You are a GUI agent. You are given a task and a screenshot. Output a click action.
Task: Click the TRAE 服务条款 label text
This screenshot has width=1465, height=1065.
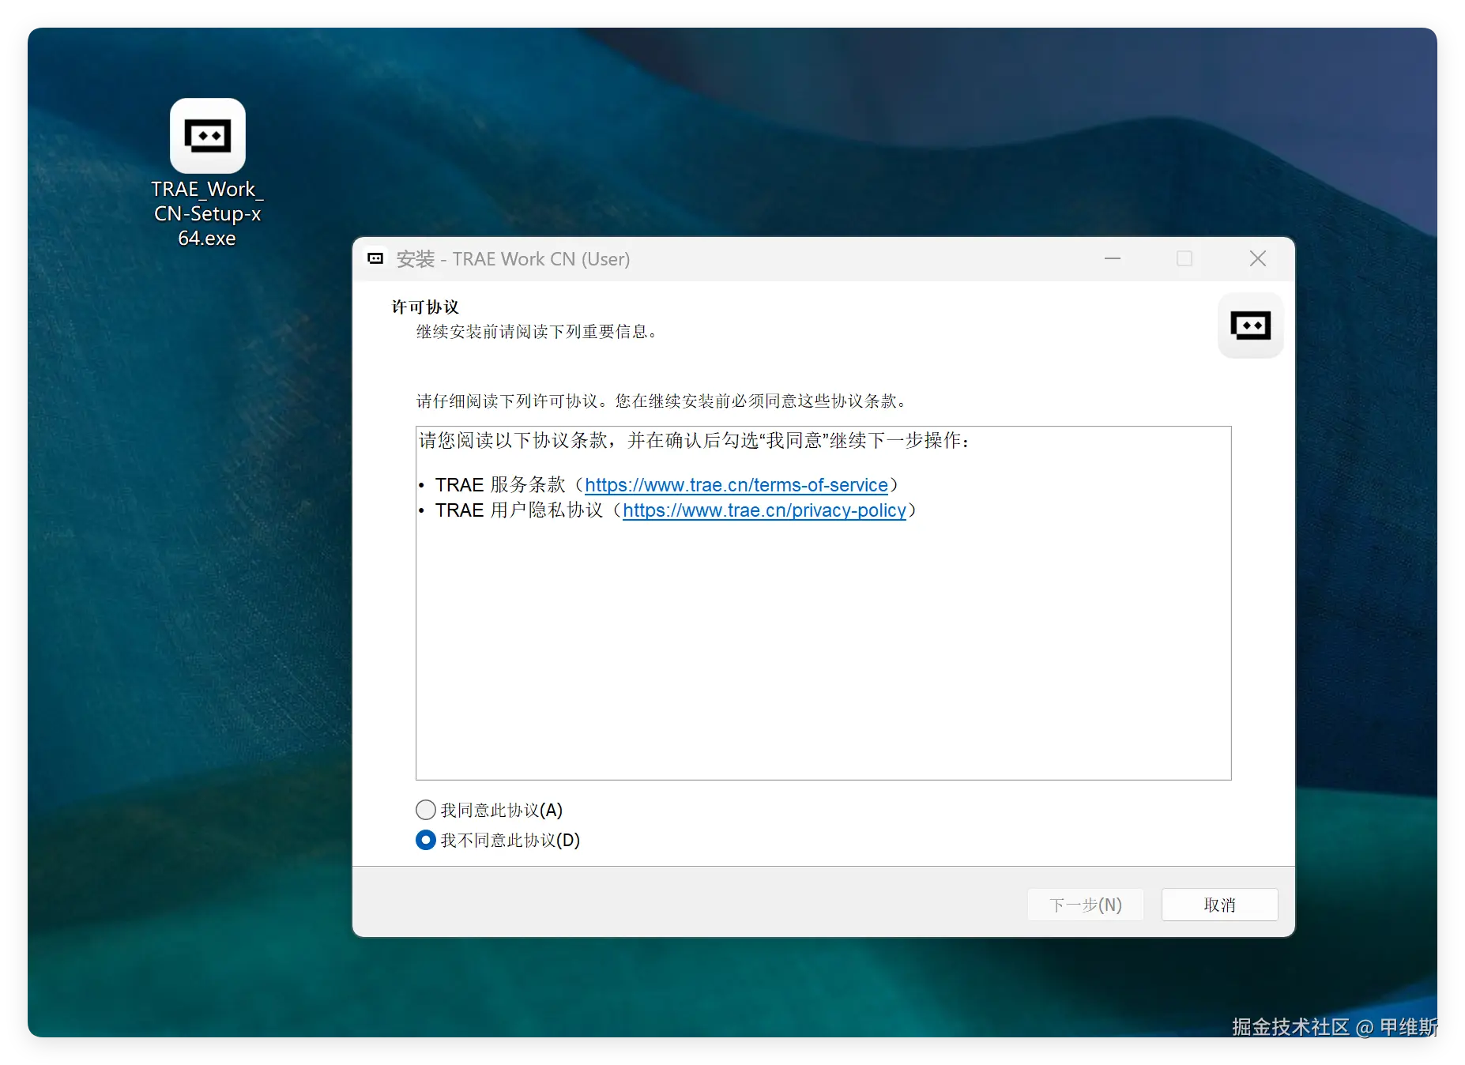[500, 485]
